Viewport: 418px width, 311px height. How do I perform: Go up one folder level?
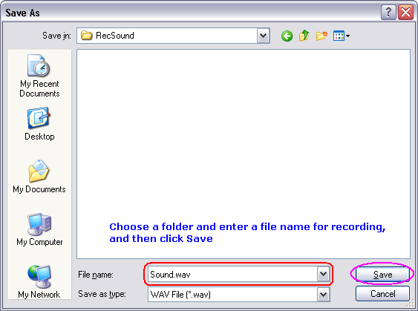coord(304,36)
